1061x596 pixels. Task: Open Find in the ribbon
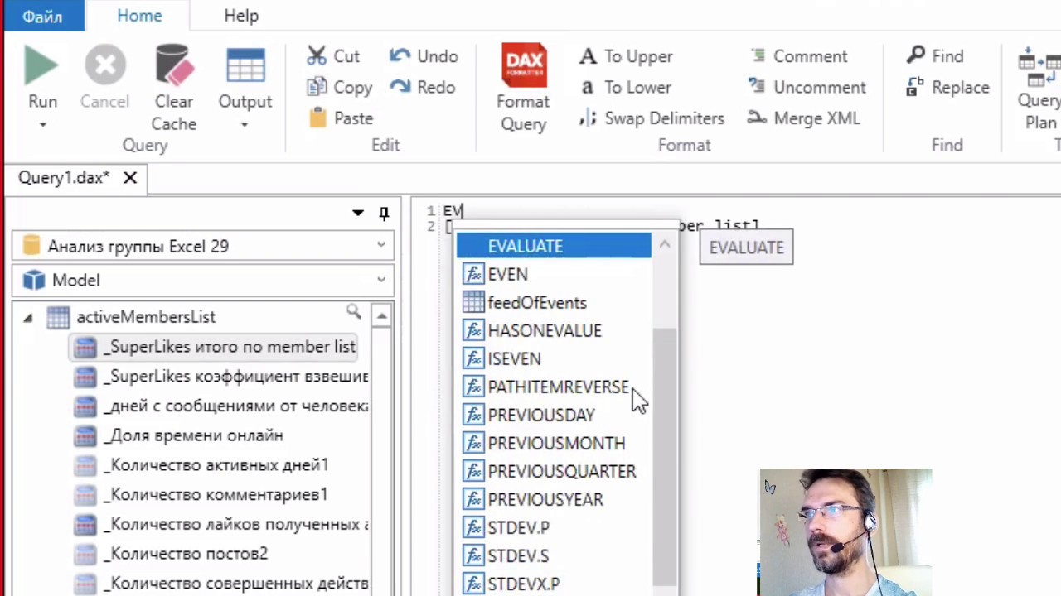pyautogui.click(x=935, y=56)
